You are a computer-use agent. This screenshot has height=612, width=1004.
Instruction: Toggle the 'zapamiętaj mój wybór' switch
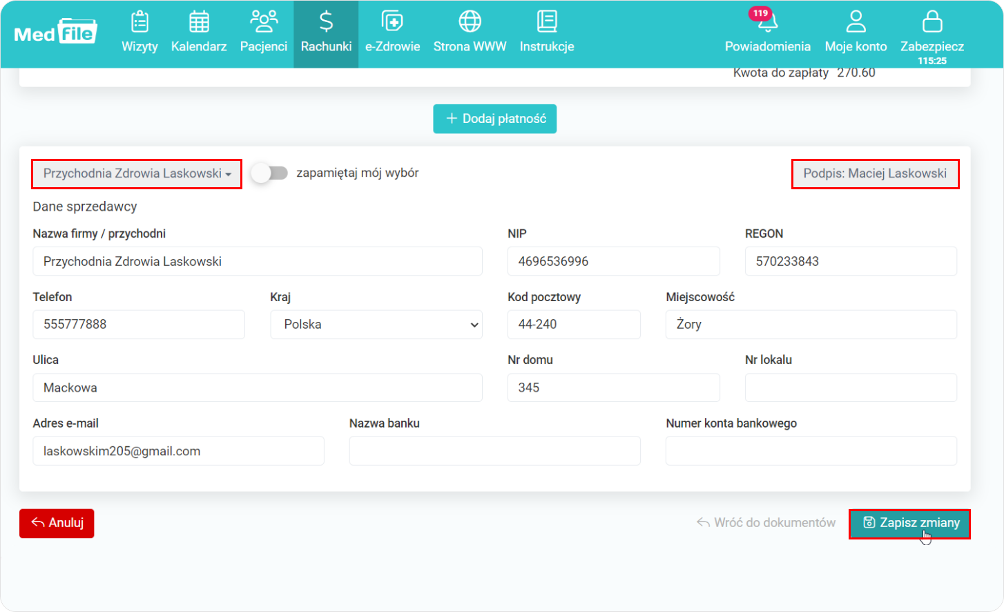click(269, 173)
